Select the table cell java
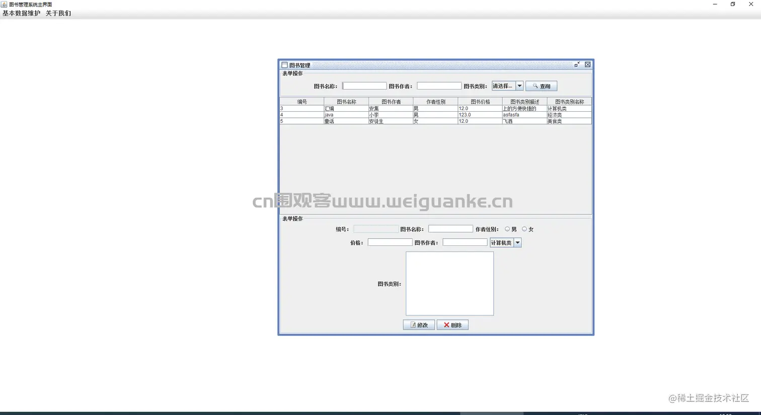The height and width of the screenshot is (415, 761). 346,115
